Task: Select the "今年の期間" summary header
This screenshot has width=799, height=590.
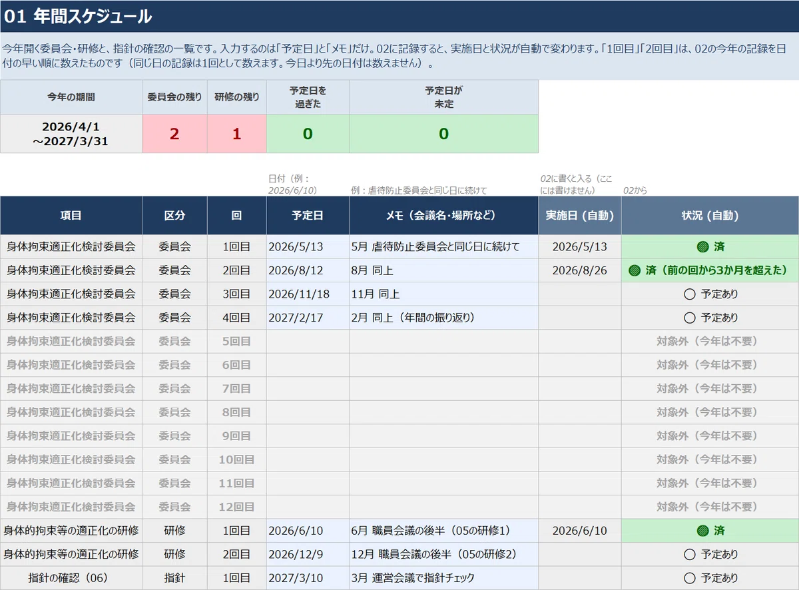Action: [71, 97]
